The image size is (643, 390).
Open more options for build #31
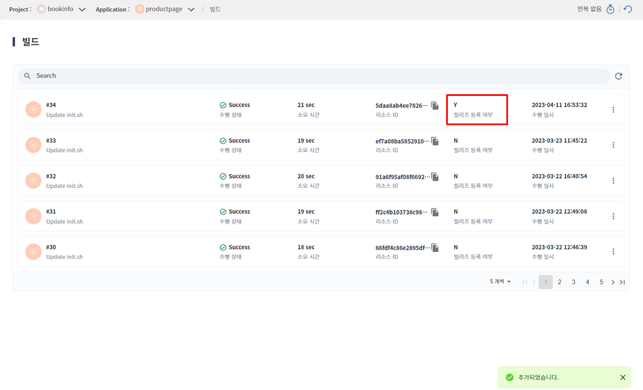click(613, 216)
